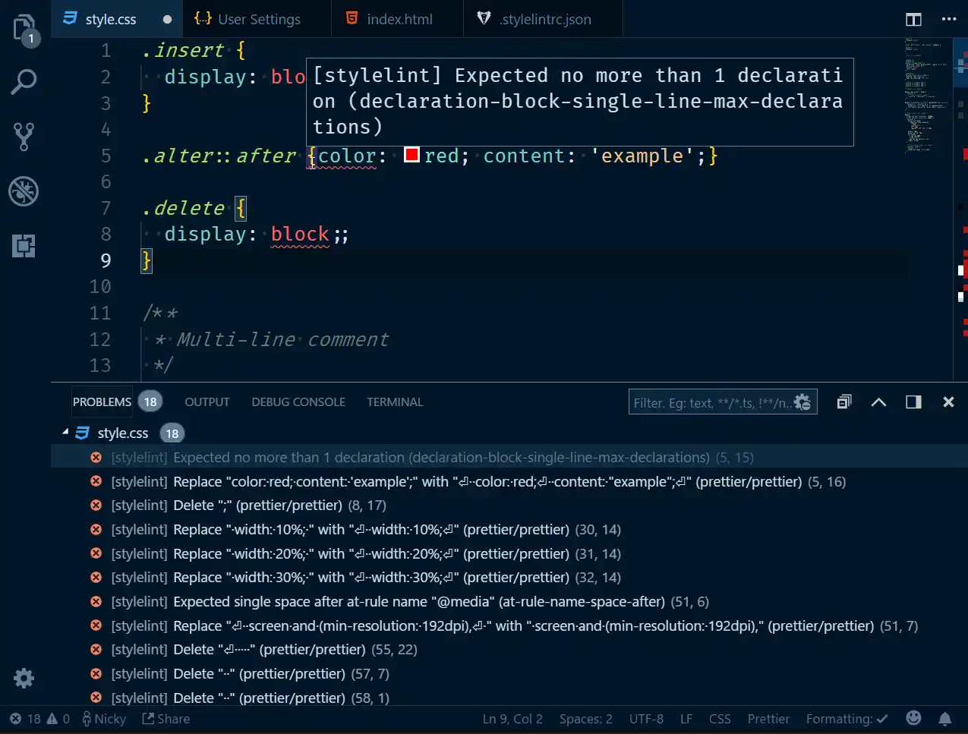Select the DEBUG CONSOLE panel tab
968x734 pixels.
(x=298, y=402)
